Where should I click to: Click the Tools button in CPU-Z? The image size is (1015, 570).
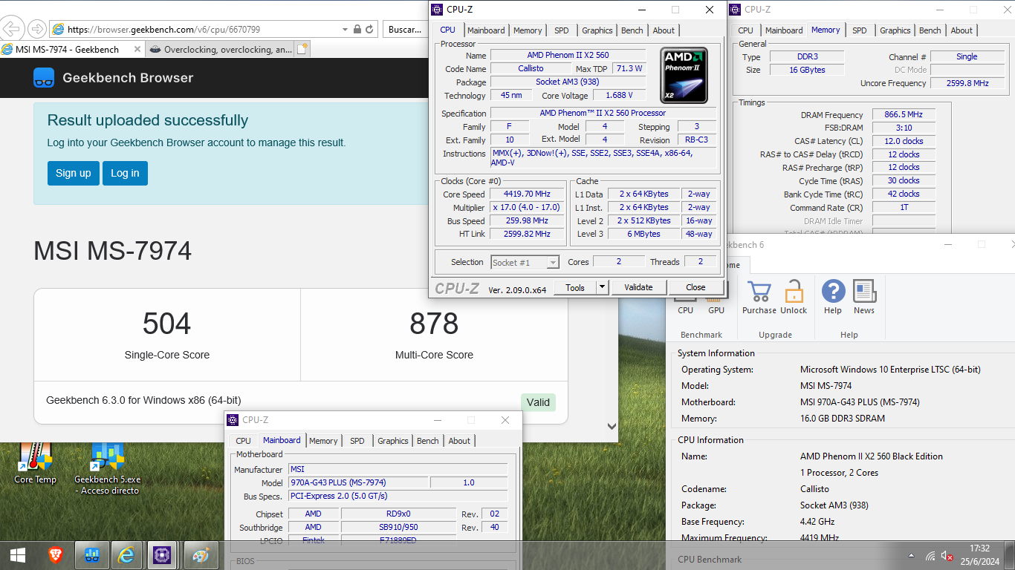[x=575, y=287]
